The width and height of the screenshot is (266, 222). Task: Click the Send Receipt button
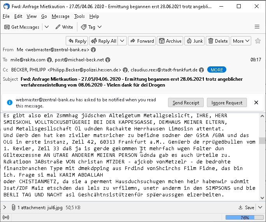pos(186,102)
